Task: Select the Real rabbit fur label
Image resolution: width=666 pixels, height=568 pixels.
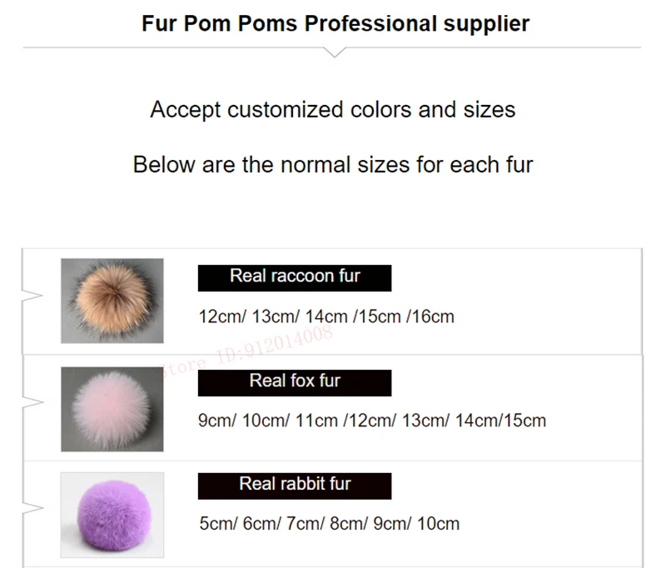Action: point(295,486)
